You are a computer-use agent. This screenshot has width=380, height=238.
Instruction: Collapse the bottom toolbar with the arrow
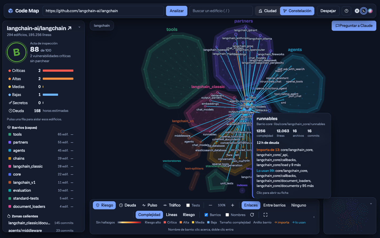[x=314, y=217]
